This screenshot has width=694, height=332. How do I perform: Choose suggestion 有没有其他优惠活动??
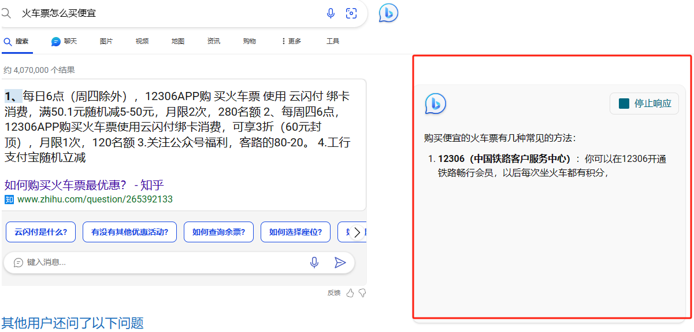click(x=129, y=232)
